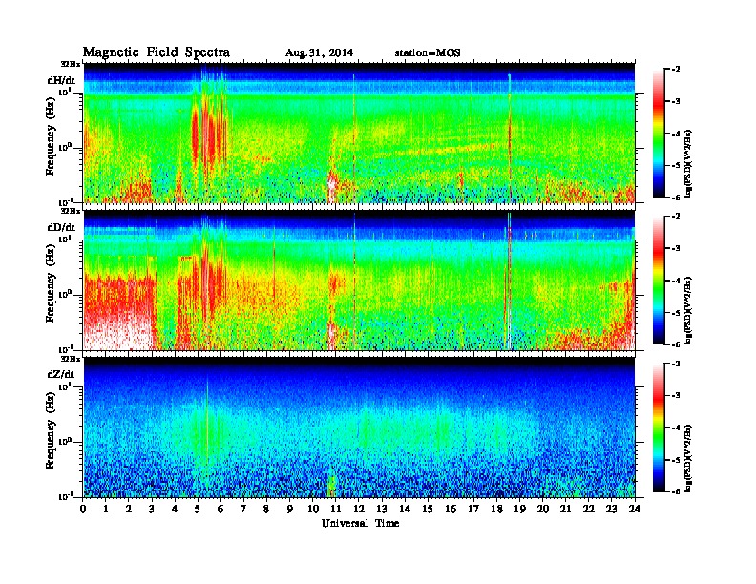This screenshot has width=756, height=584.
Task: Click hour 11 on the Universal Time axis
Action: click(336, 509)
